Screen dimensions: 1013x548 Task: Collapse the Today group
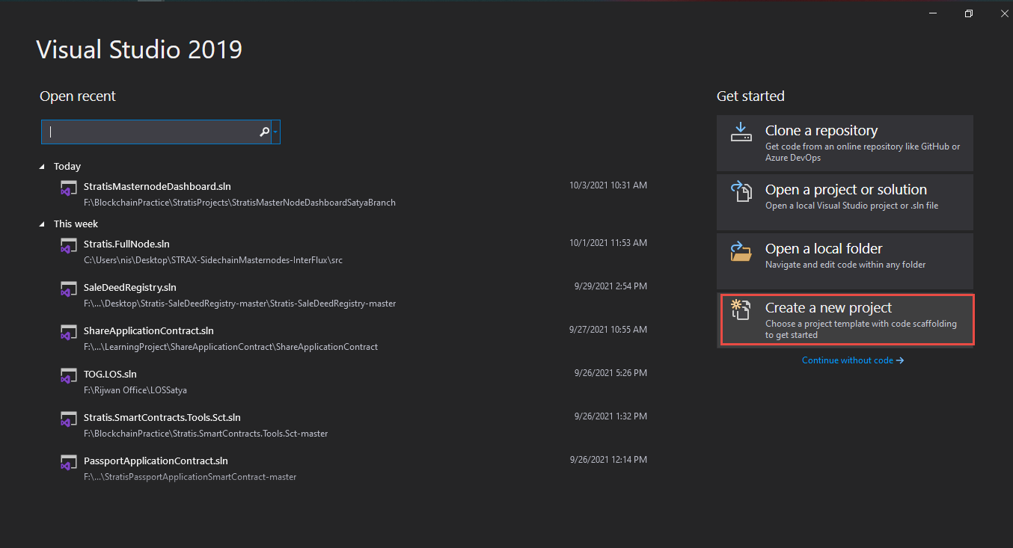43,167
